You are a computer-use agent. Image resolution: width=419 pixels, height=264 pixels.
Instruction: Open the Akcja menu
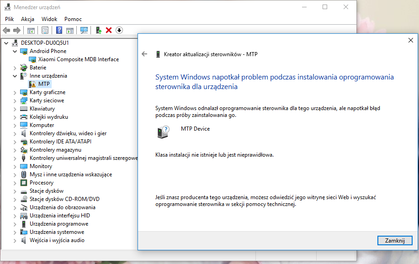[x=27, y=19]
